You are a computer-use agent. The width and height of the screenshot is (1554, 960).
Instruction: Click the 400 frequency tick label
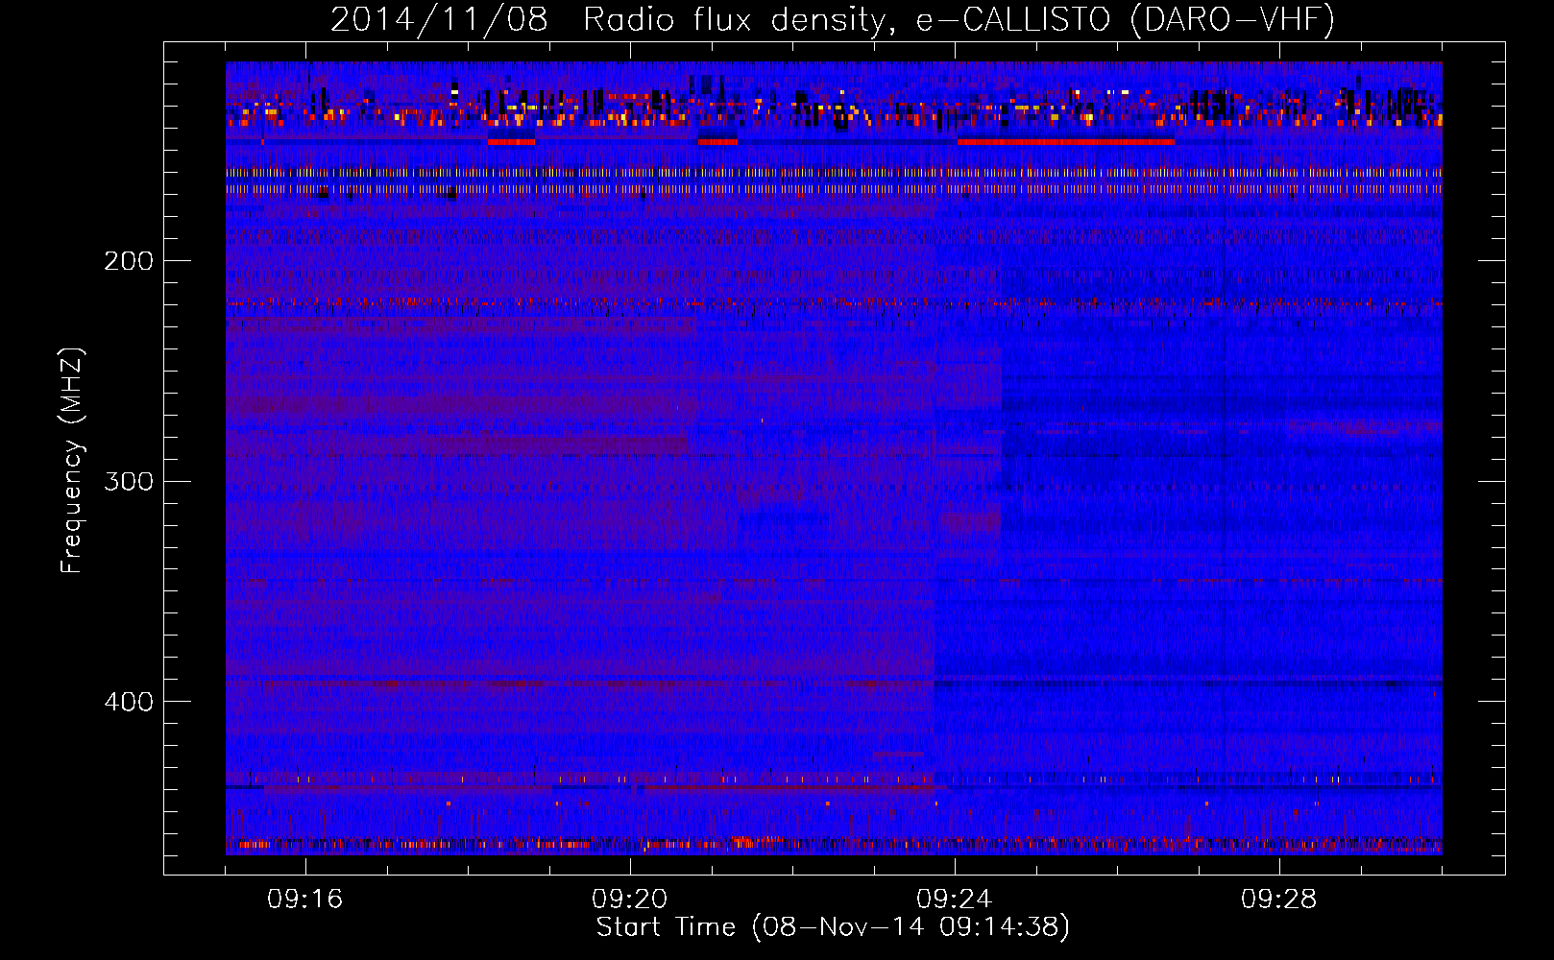coord(129,702)
